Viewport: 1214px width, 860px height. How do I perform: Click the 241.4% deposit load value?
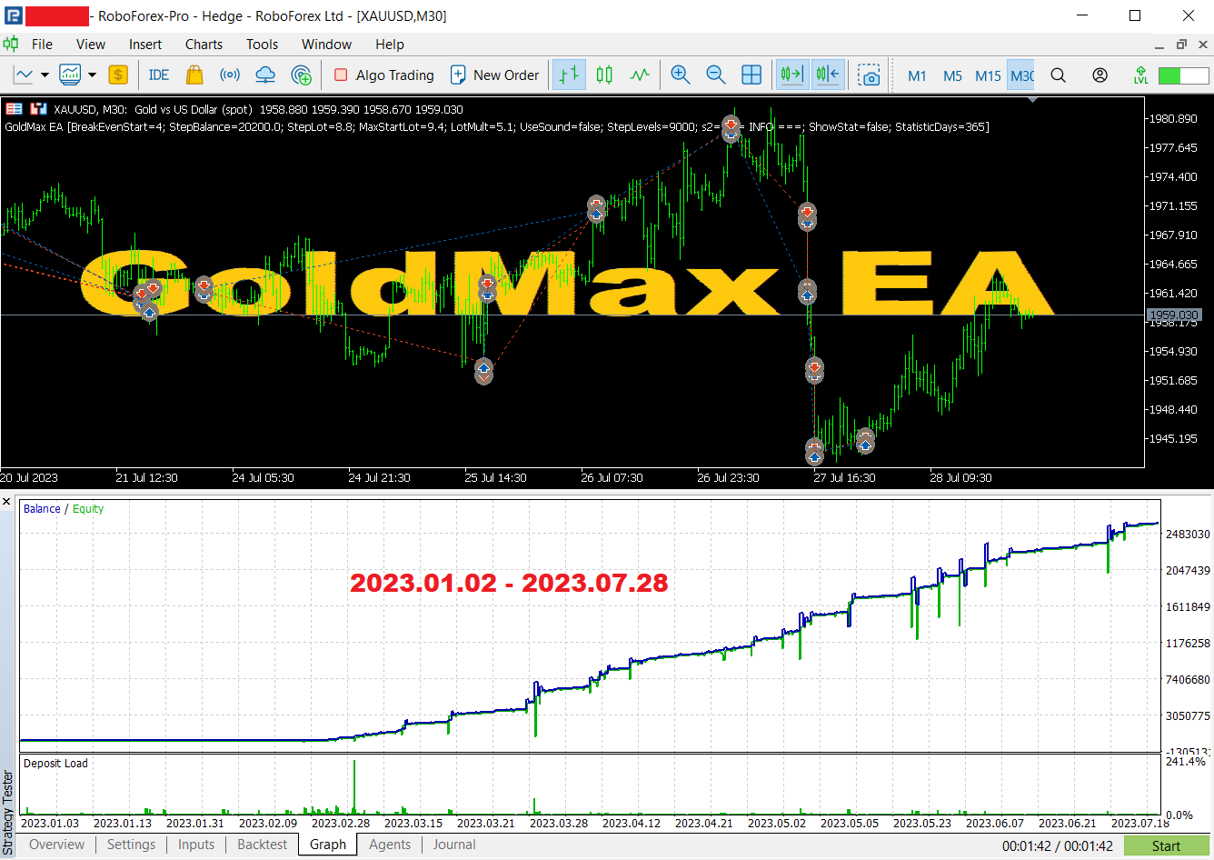[x=1185, y=761]
